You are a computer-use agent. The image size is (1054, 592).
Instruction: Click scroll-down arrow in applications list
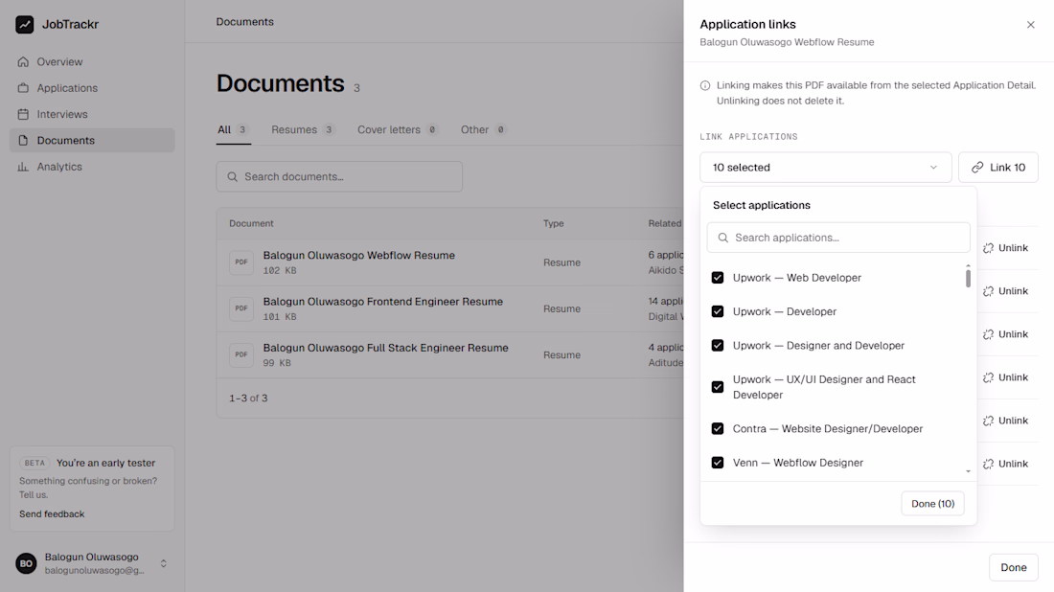click(968, 471)
